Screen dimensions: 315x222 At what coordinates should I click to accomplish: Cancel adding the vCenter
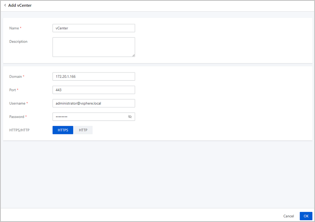[288, 216]
